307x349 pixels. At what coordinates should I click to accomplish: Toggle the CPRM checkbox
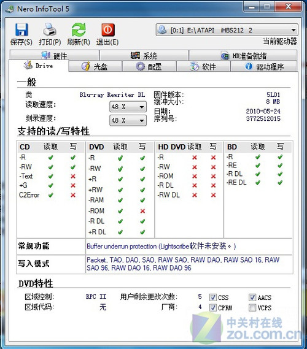point(213,308)
